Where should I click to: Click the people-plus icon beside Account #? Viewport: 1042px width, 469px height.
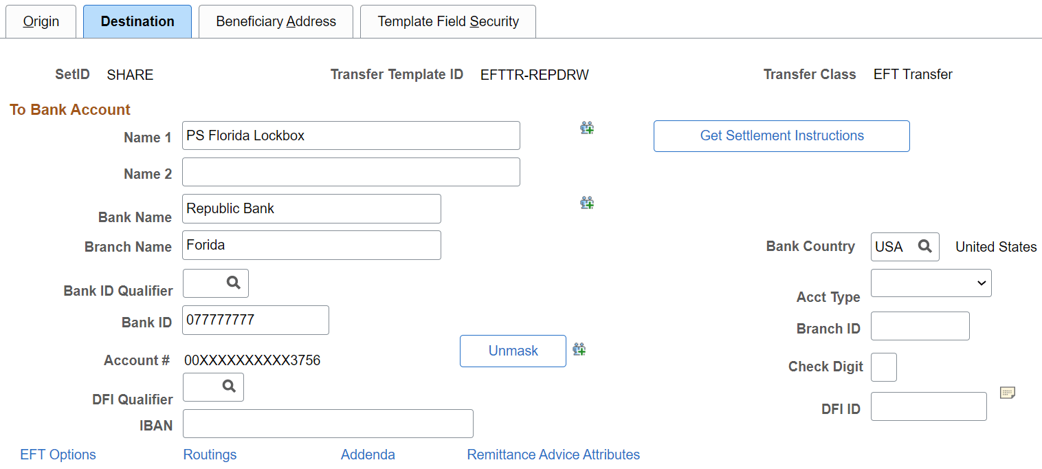click(579, 349)
